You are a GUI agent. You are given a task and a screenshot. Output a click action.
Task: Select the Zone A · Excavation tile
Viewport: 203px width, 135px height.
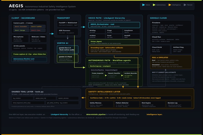21,27
